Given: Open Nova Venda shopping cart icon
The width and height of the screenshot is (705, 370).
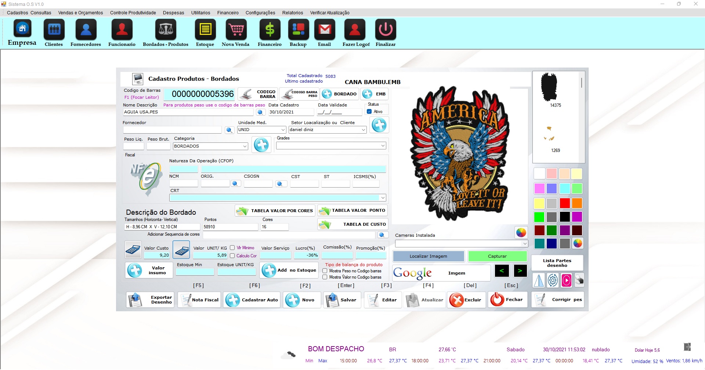Looking at the screenshot, I should 236,30.
